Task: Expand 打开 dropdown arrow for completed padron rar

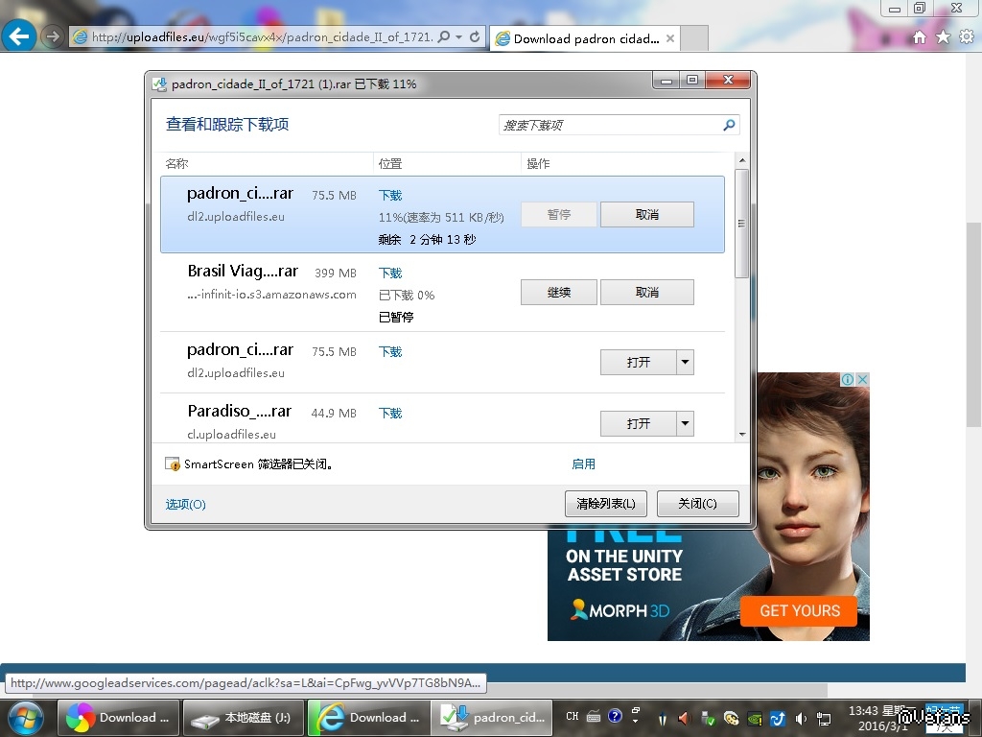Action: point(685,362)
